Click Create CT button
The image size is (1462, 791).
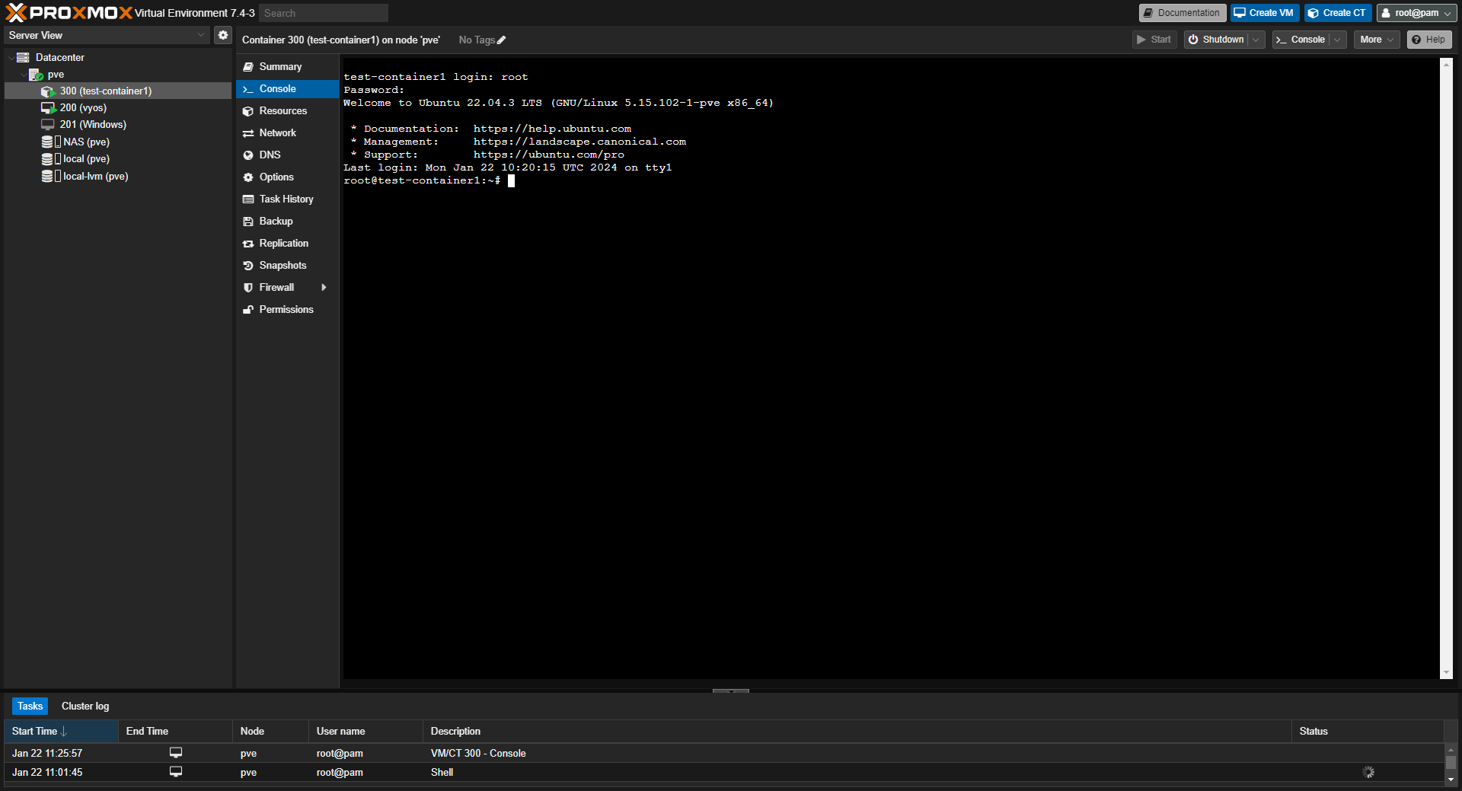coord(1338,13)
